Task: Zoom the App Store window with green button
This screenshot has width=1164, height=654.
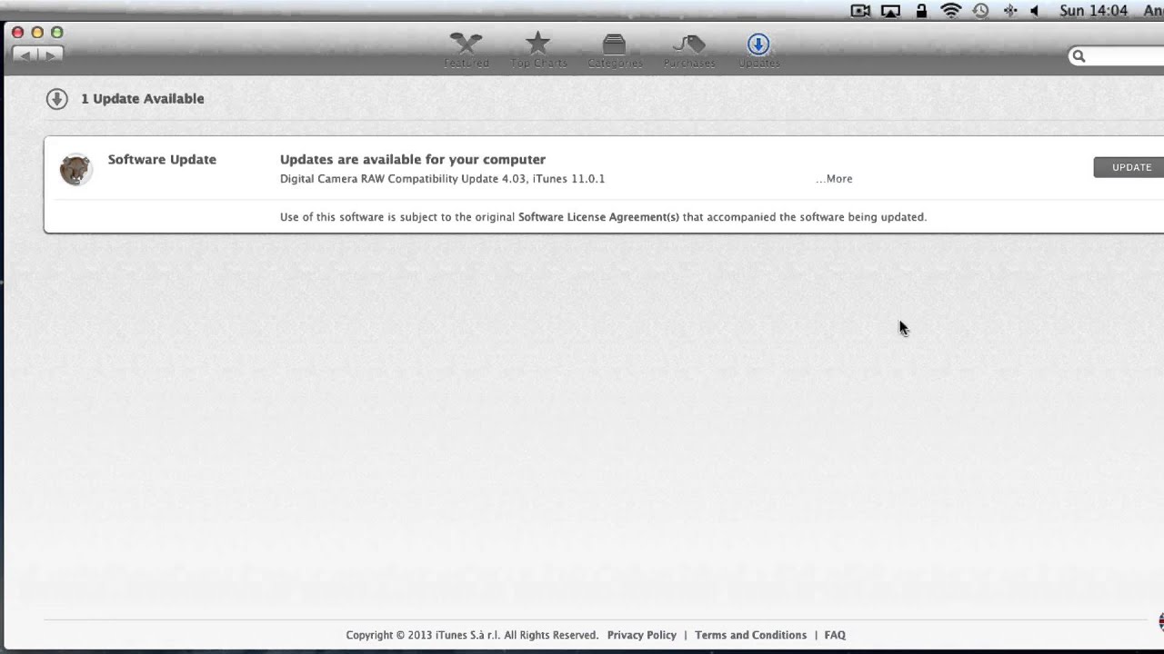Action: (x=56, y=33)
